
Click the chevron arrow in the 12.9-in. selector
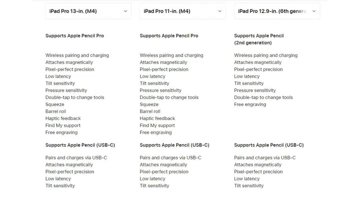(313, 11)
